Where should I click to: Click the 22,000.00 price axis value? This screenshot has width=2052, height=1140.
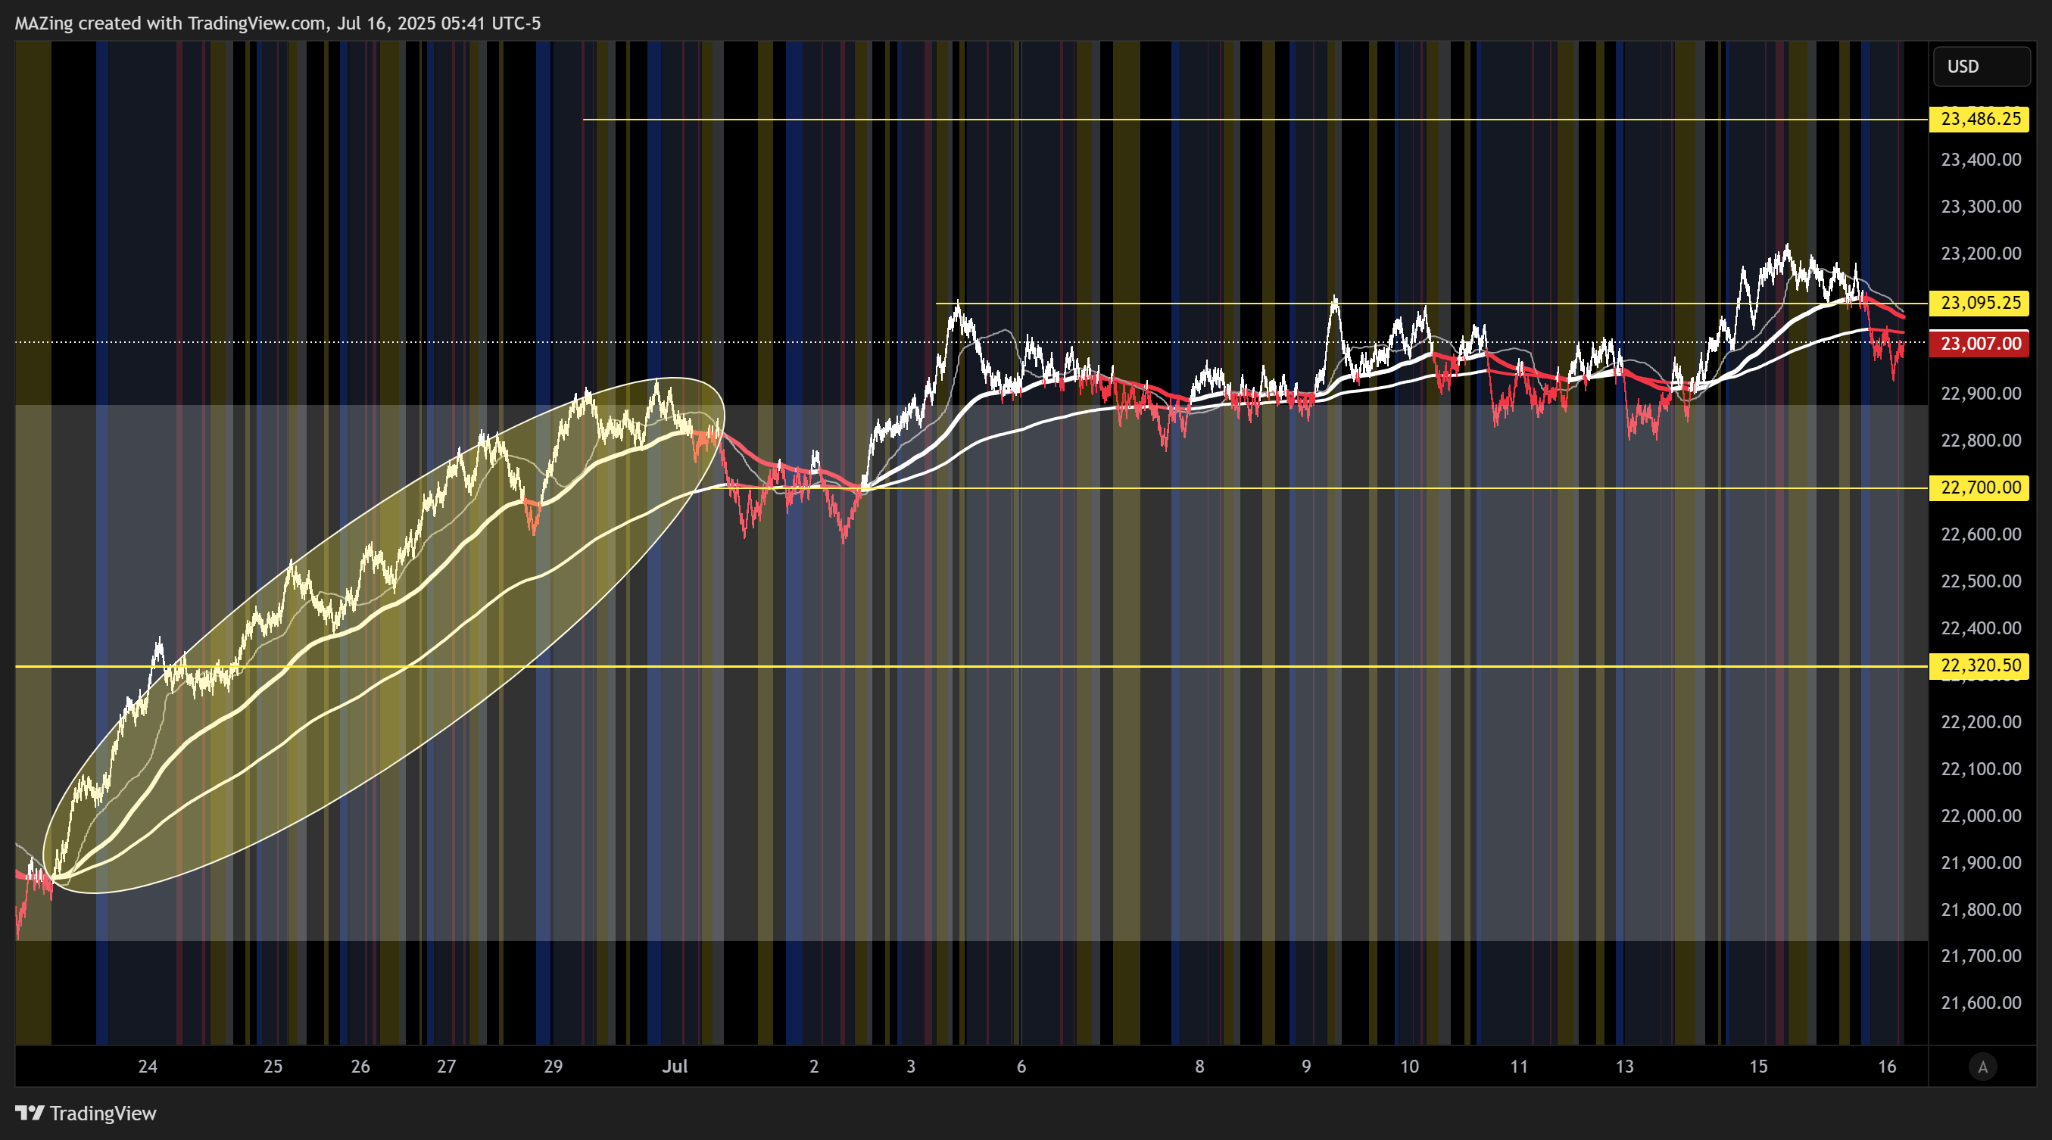click(1981, 816)
